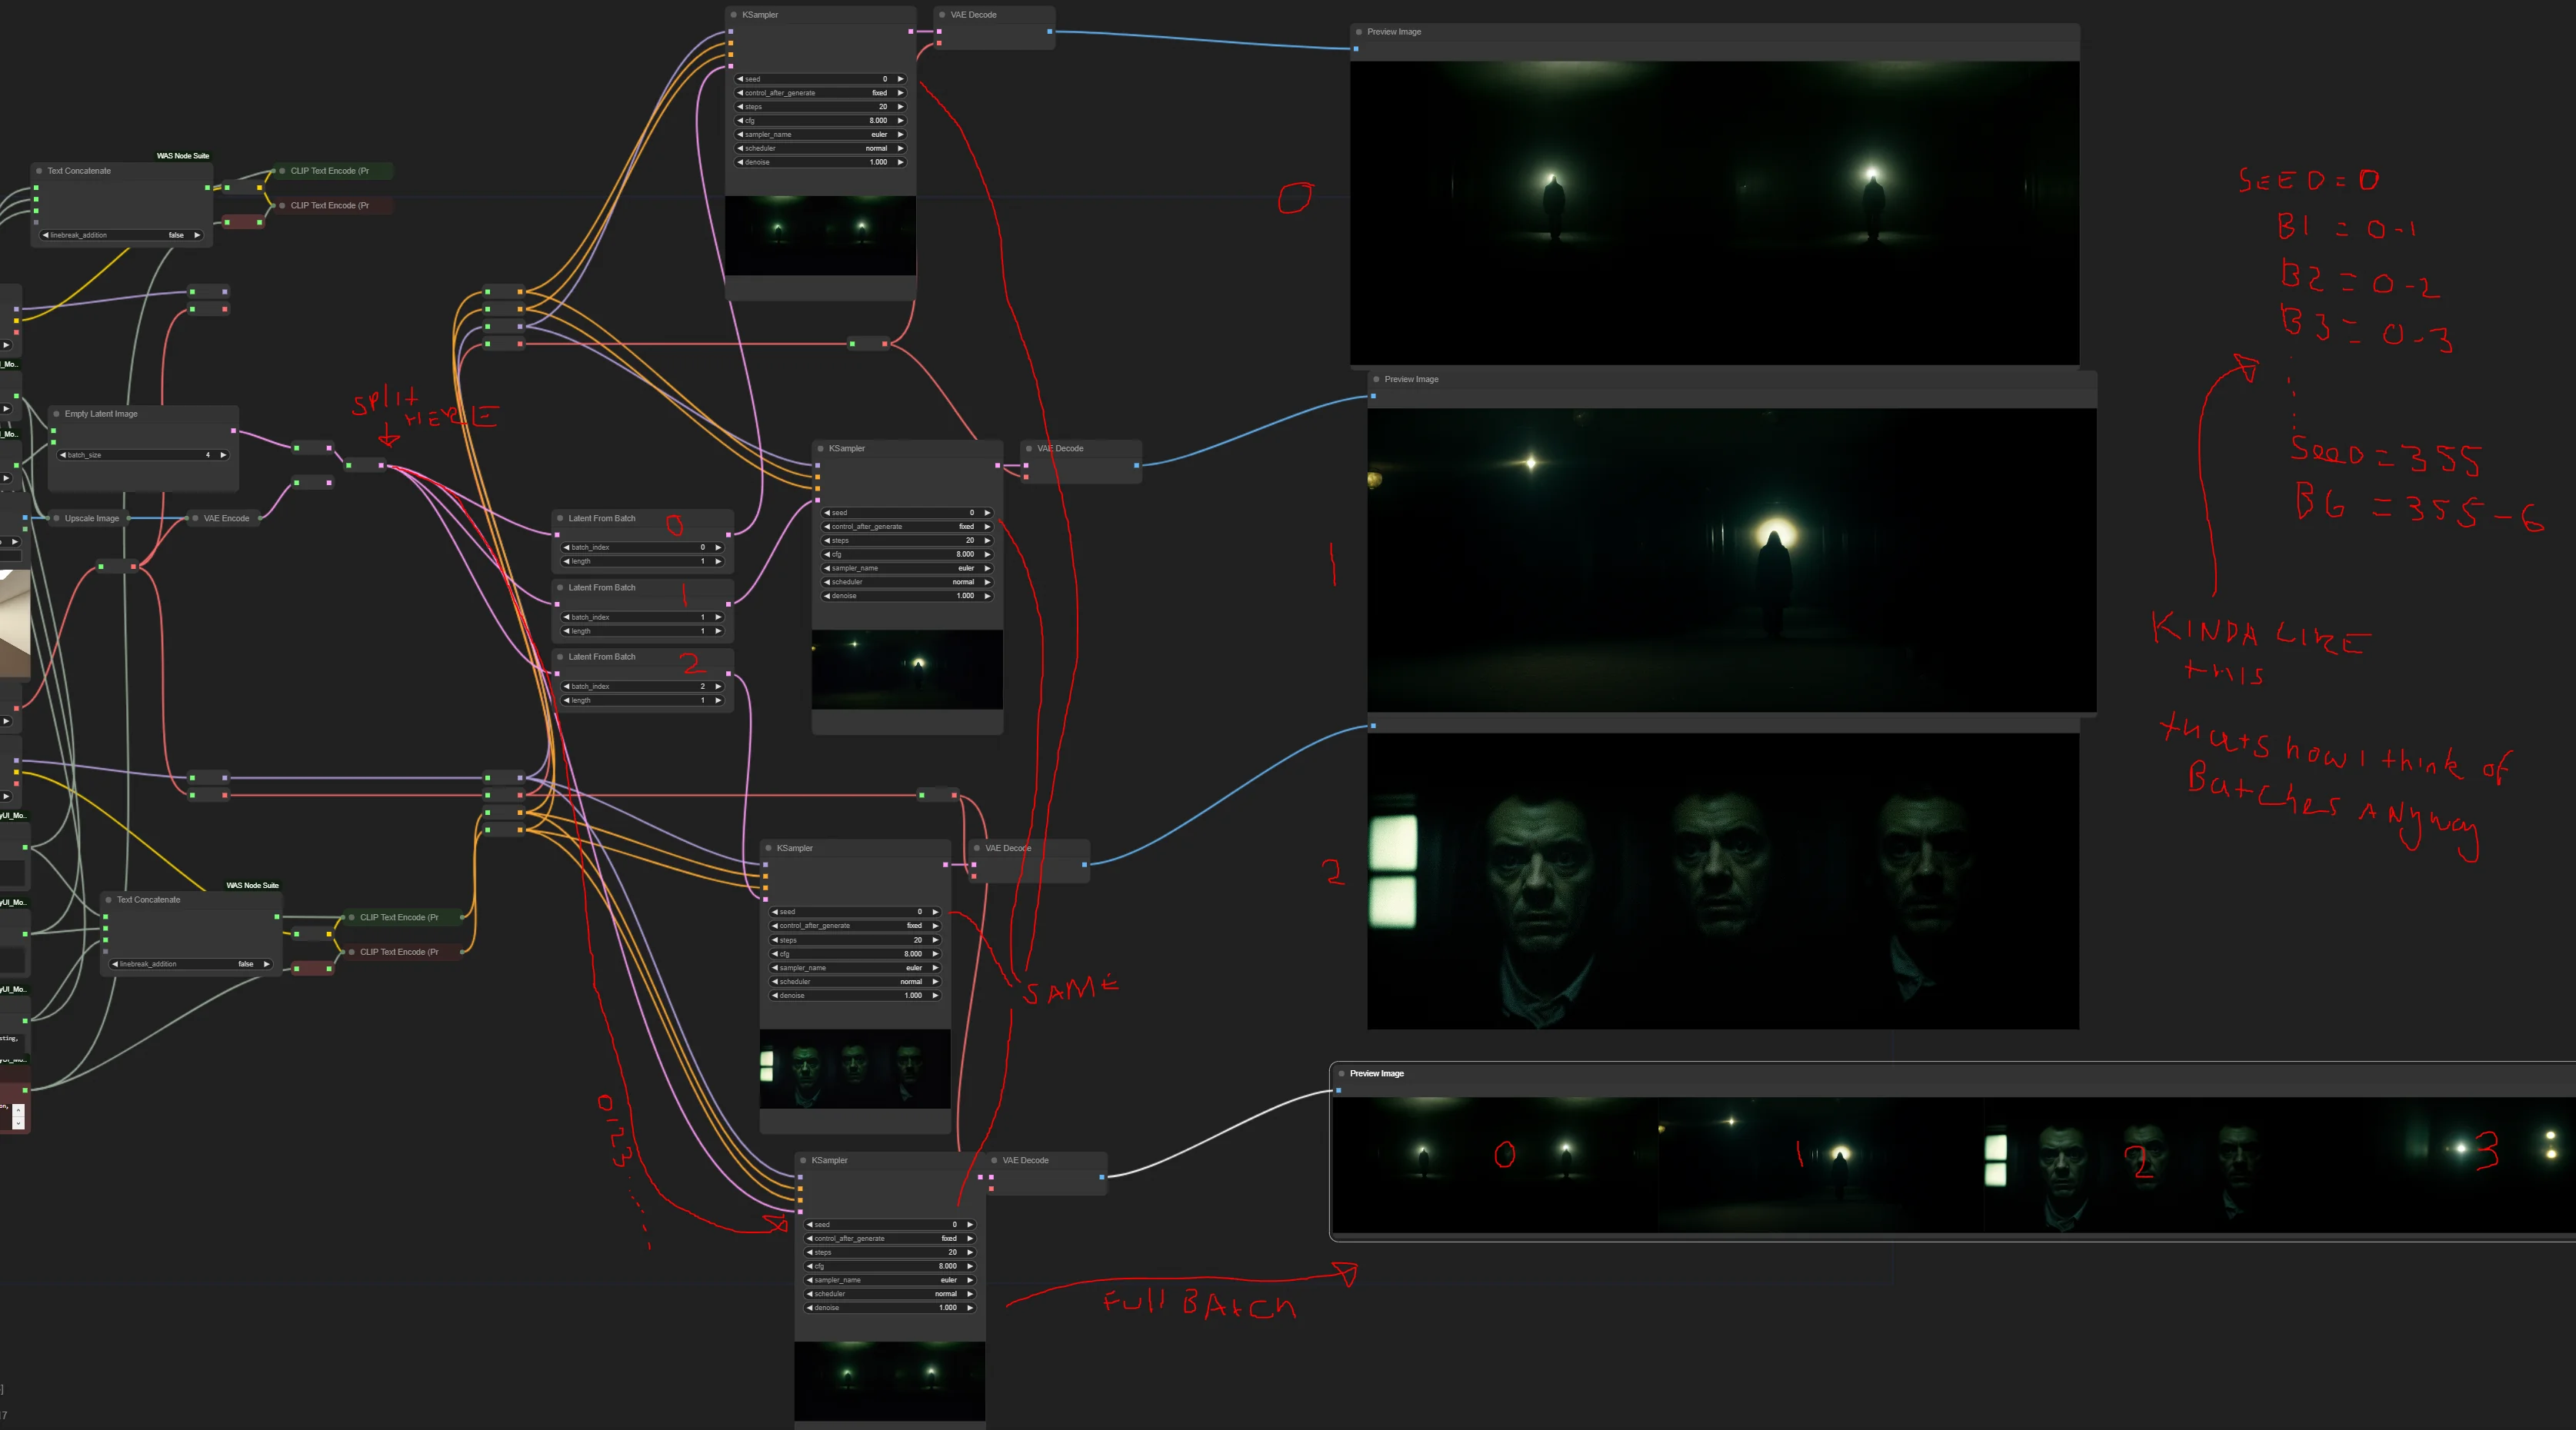Click the Upscale Image node collapse dot
Image resolution: width=2576 pixels, height=1430 pixels.
56,519
